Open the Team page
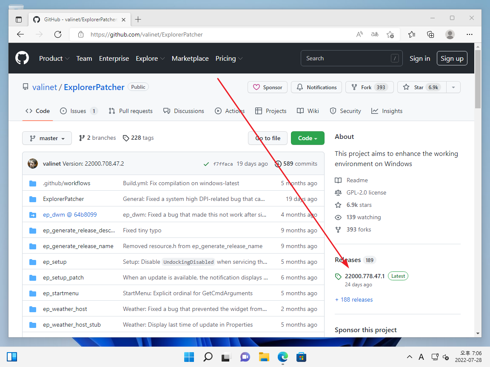Screen dimensions: 490x367 pos(84,58)
